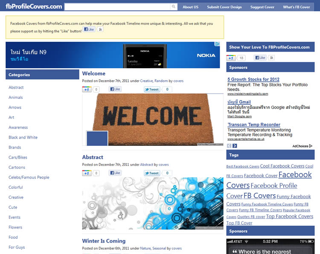Go to previous sponsor ad arrow
This screenshot has height=254, width=320.
point(229,146)
